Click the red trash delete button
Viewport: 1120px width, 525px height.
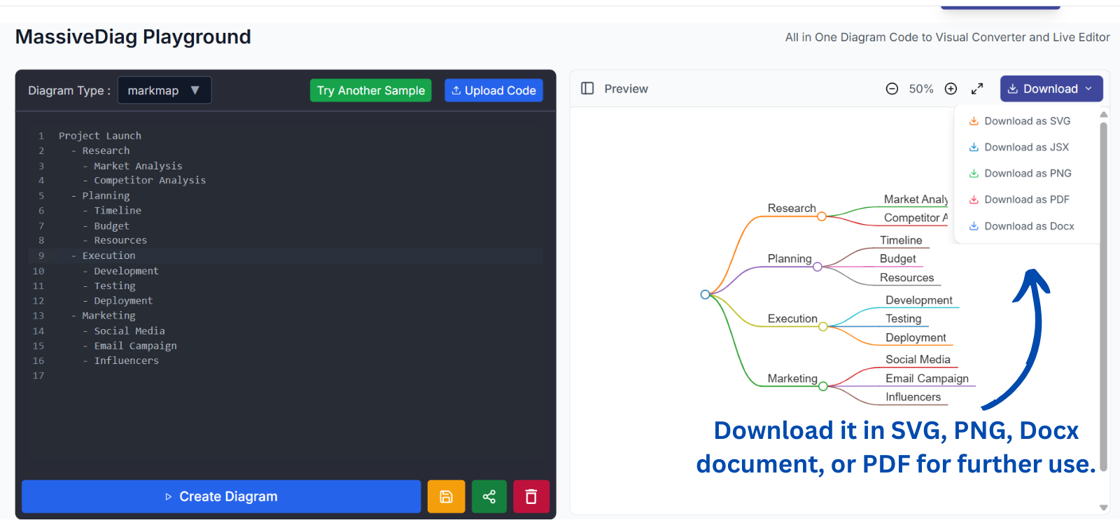531,496
